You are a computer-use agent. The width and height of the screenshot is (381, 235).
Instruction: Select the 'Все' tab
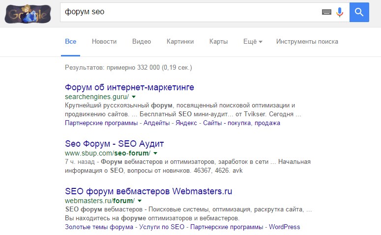pyautogui.click(x=70, y=42)
